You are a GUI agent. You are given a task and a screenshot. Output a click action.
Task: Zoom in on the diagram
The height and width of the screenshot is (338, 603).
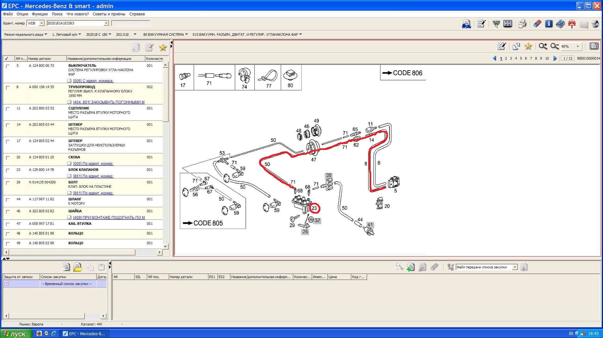pyautogui.click(x=543, y=46)
